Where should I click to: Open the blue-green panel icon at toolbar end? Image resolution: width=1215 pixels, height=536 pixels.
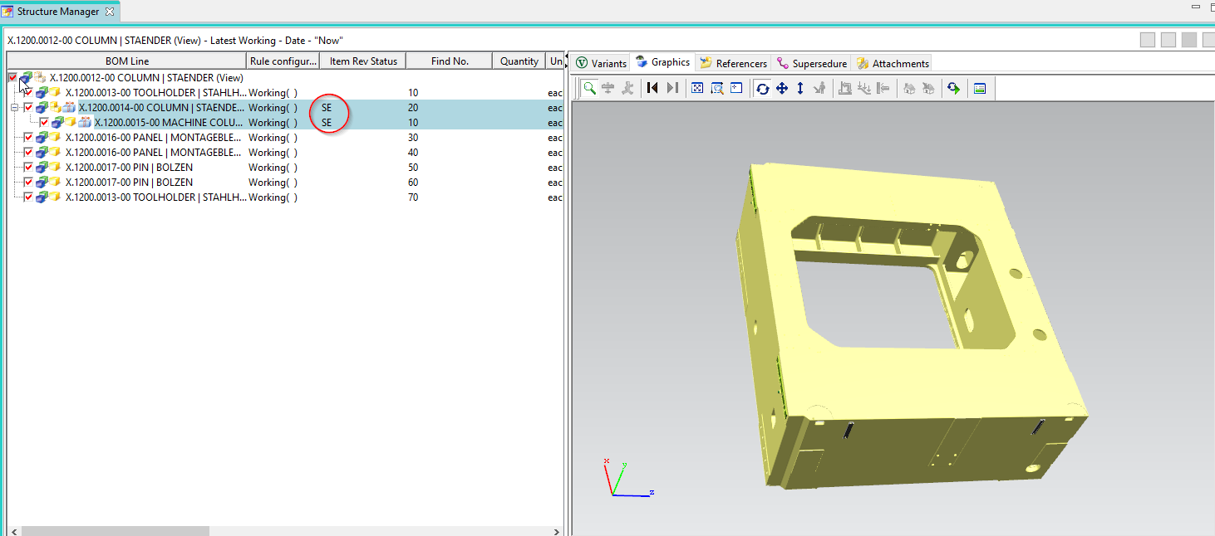(980, 88)
